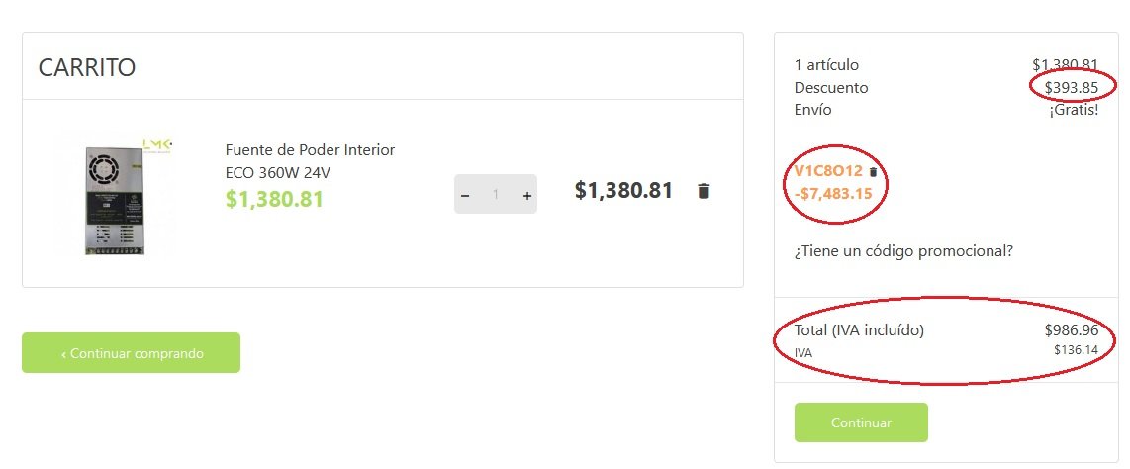Decrease quantity with the minus button
The width and height of the screenshot is (1130, 469).
(x=465, y=195)
